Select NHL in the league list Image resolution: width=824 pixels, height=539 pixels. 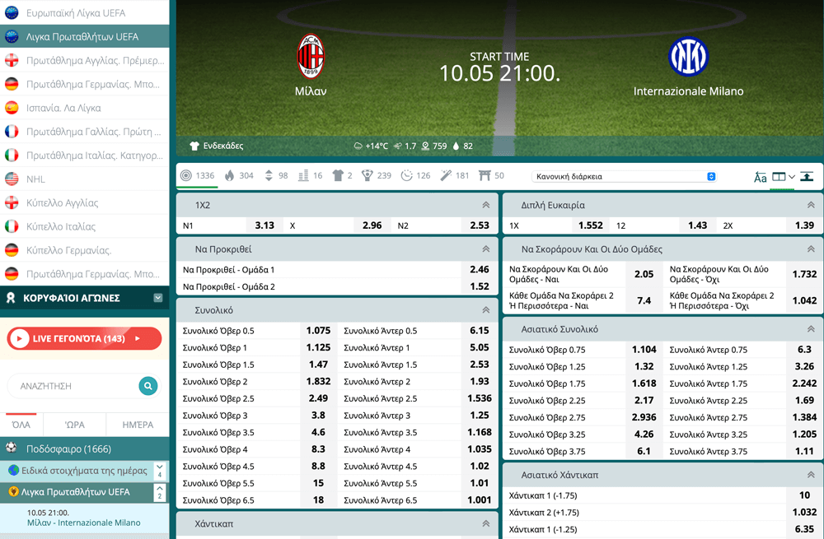(35, 179)
